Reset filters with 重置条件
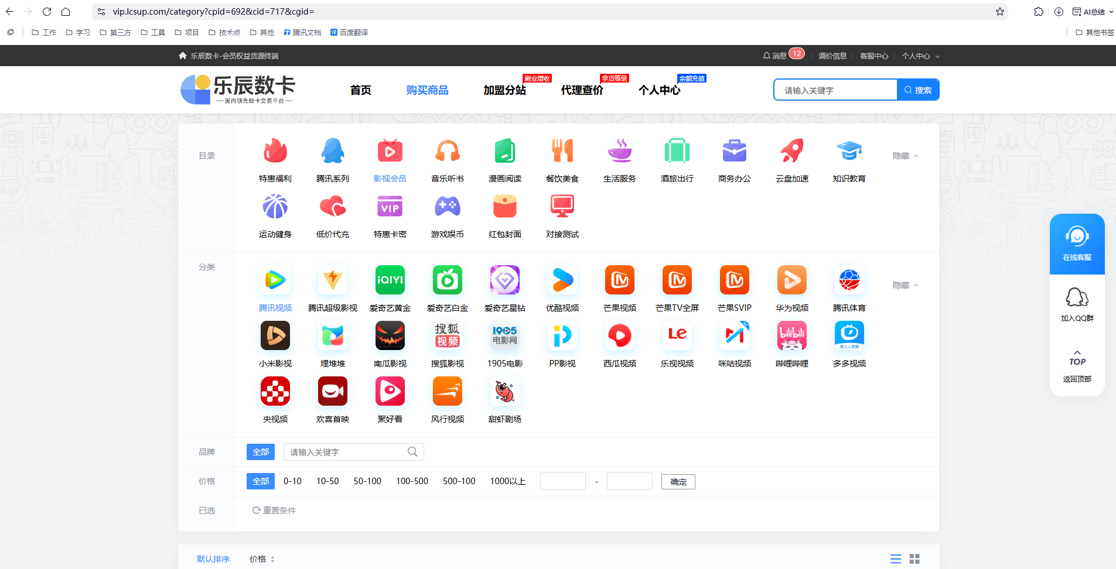1116x569 pixels. click(274, 510)
